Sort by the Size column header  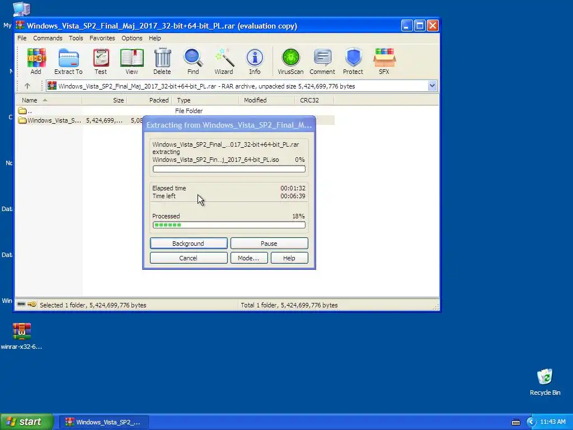105,100
